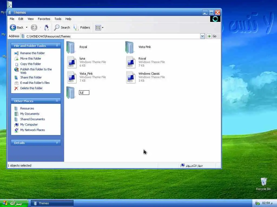This screenshot has height=207, width=277.
Task: Click Publish this folder to the Web
Action: pyautogui.click(x=36, y=71)
